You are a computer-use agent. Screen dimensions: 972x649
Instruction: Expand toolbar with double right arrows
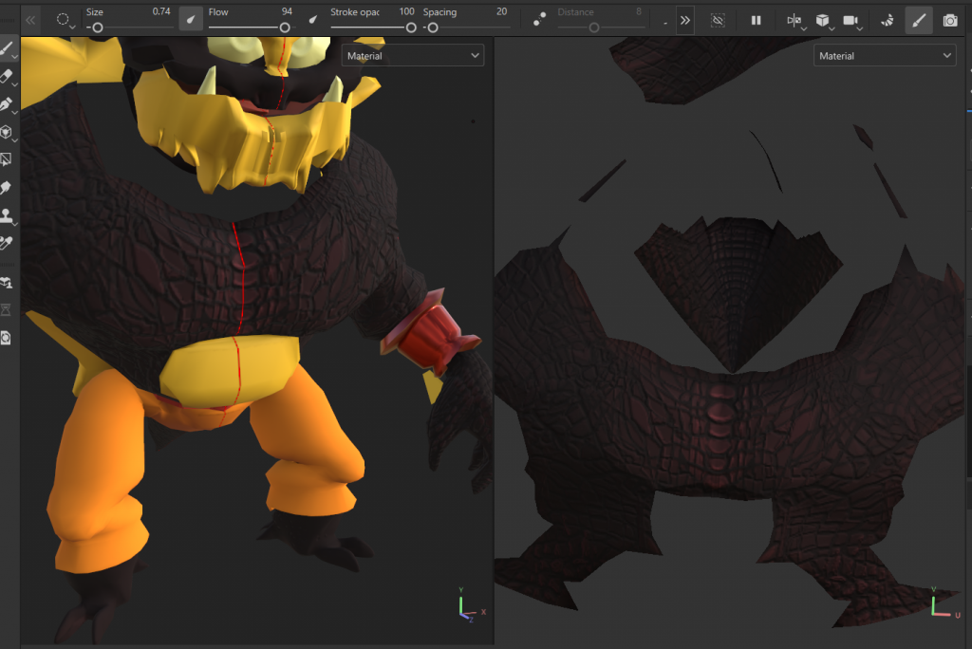(x=685, y=21)
